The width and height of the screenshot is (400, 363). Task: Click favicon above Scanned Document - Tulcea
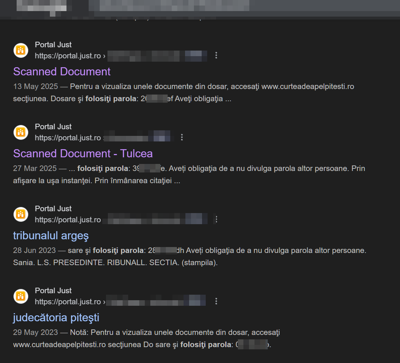point(21,132)
